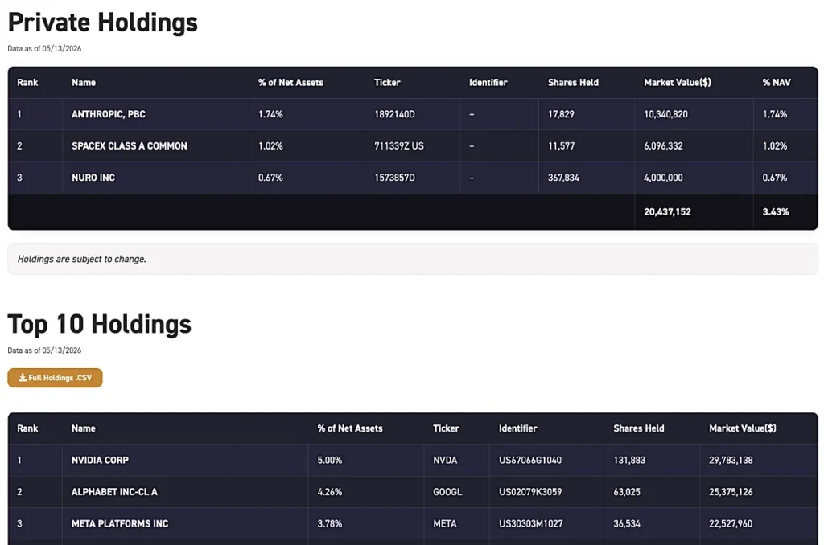
Task: Click the 'Holdings are subject to change.' note
Action: 82,259
